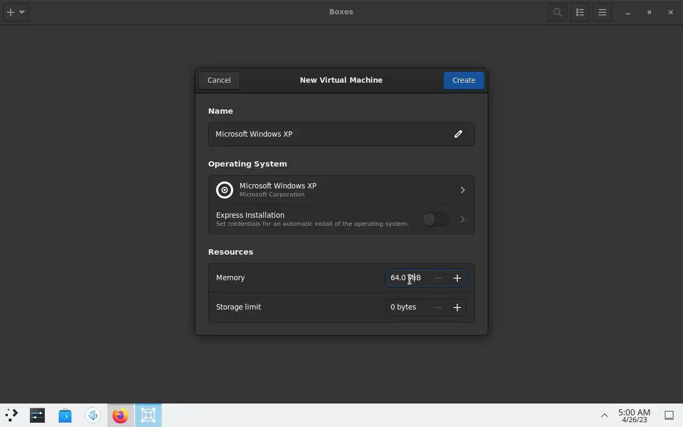Click the Name field Microsoft Windows XP
Screen dimensions: 683x427
pyautogui.click(x=341, y=134)
